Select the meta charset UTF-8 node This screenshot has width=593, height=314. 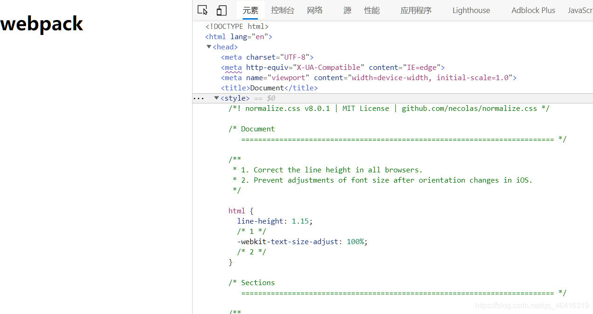click(x=267, y=57)
